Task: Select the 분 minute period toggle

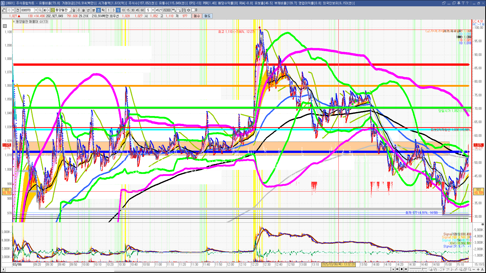Action: (93, 10)
